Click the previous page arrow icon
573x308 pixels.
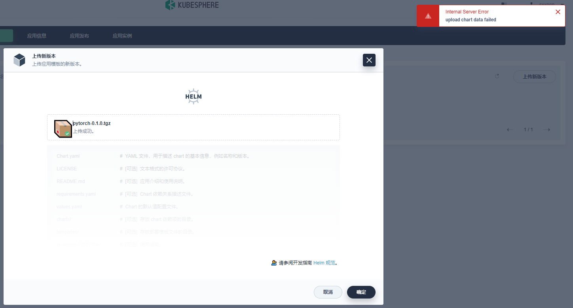(x=510, y=129)
